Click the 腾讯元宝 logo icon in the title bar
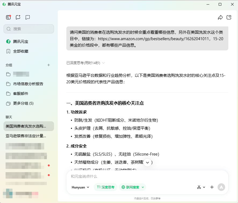238x203 pixels. point(4,4)
